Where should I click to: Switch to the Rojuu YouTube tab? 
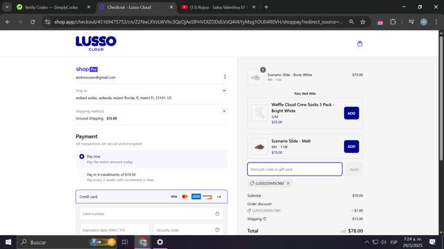[x=217, y=8]
